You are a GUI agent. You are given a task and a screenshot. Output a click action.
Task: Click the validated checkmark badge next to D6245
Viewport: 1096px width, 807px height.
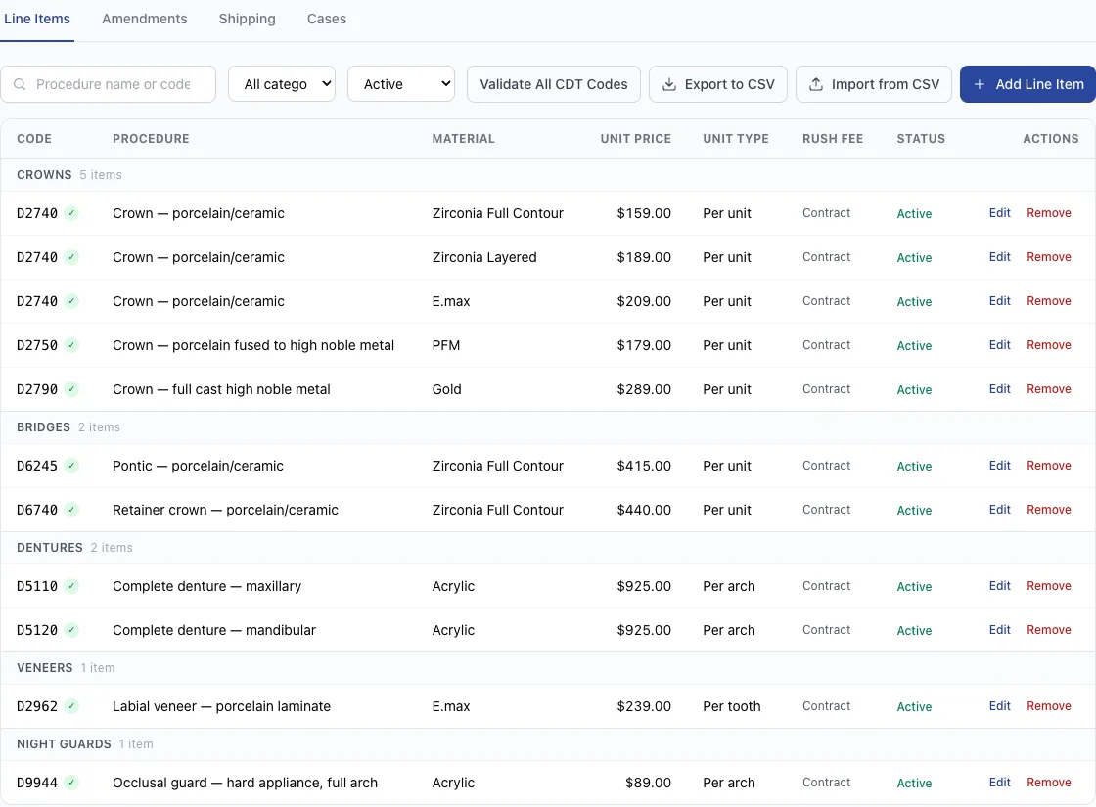pos(71,466)
